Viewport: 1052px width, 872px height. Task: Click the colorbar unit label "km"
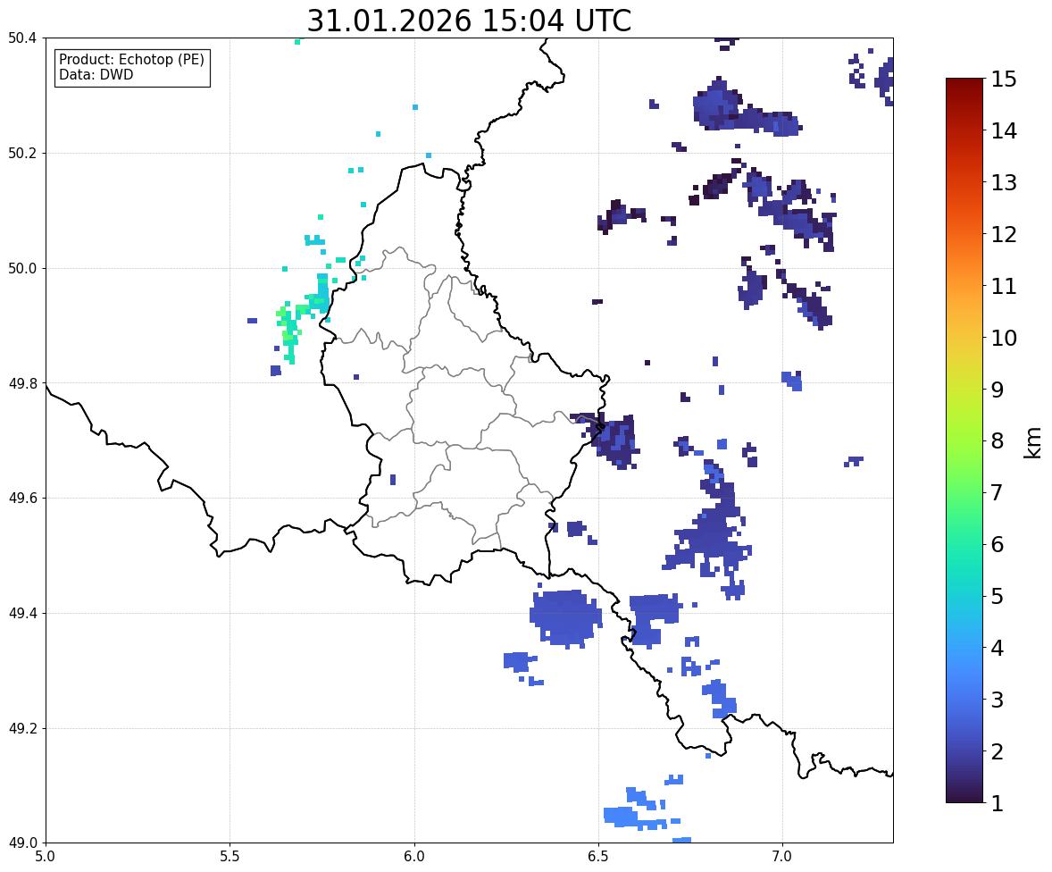coord(1032,442)
